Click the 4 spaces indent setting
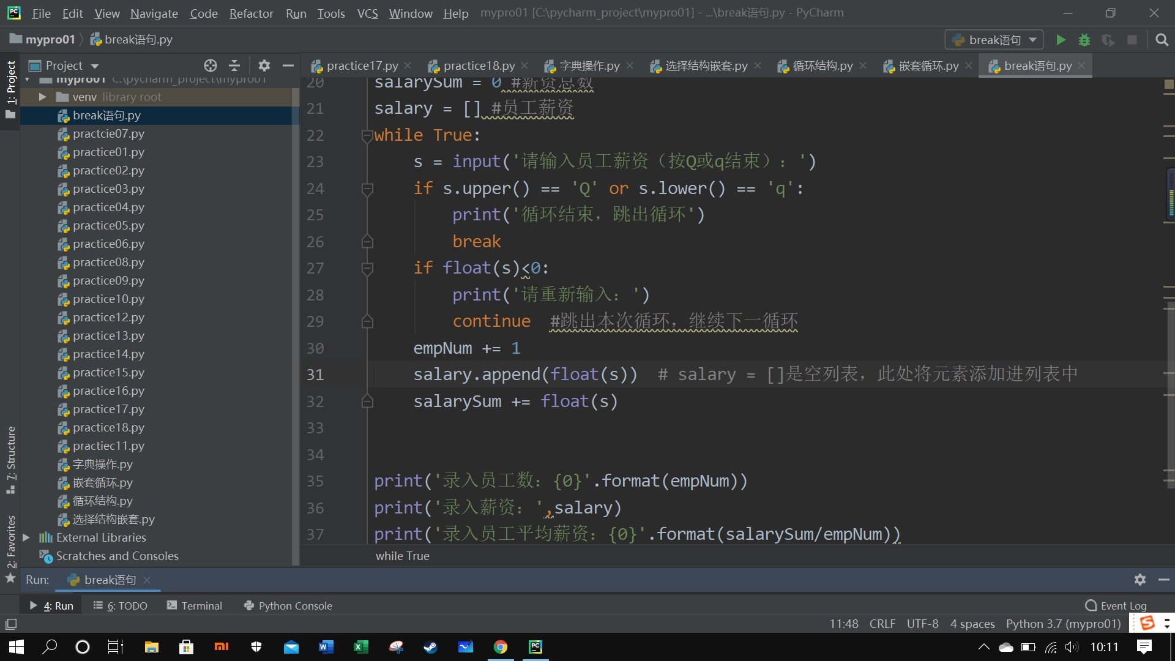Image resolution: width=1175 pixels, height=661 pixels. pos(972,624)
